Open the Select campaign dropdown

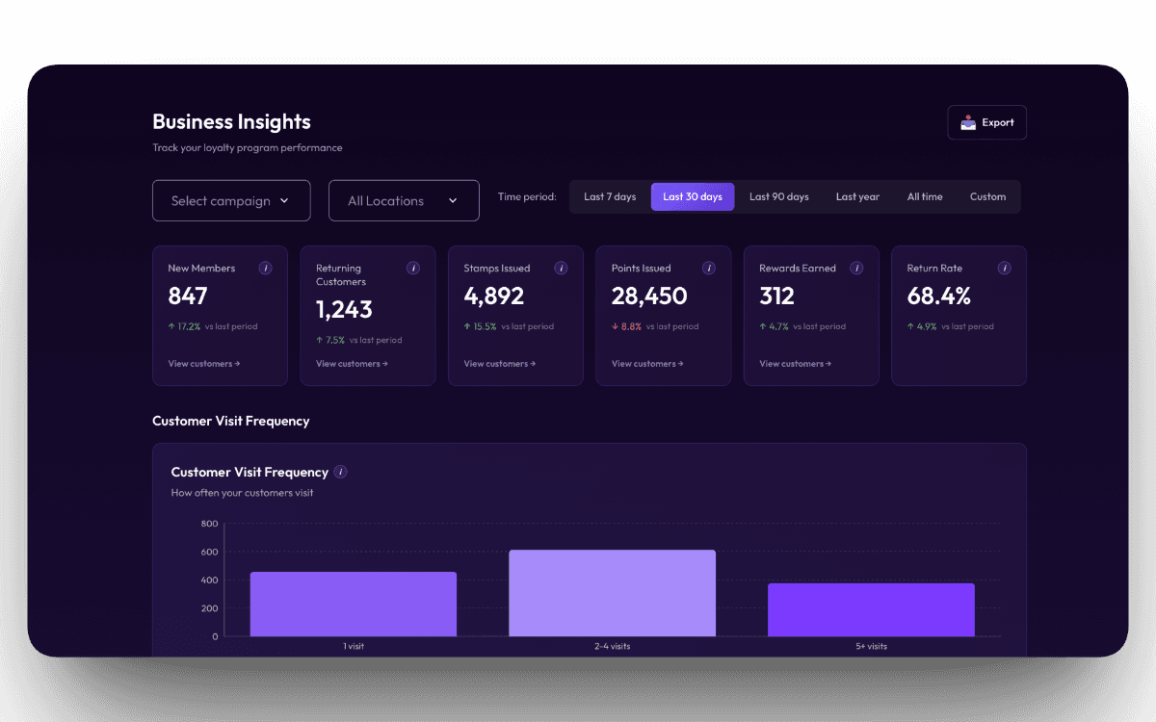[231, 200]
